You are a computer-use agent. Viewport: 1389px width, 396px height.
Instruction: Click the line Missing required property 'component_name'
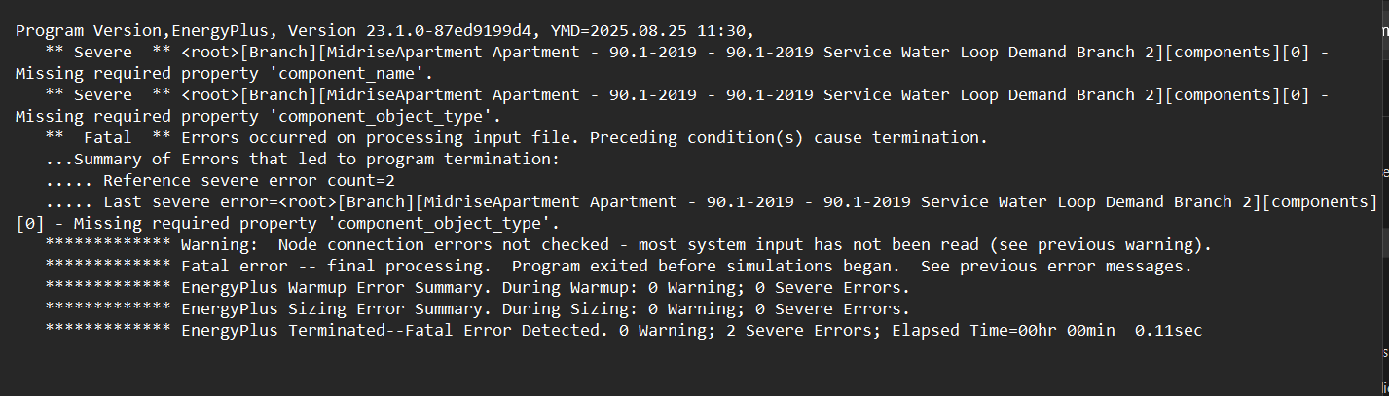click(x=224, y=74)
